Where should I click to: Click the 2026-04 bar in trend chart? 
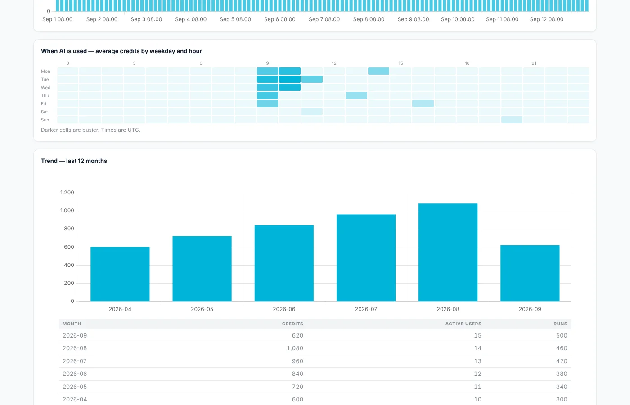(120, 274)
